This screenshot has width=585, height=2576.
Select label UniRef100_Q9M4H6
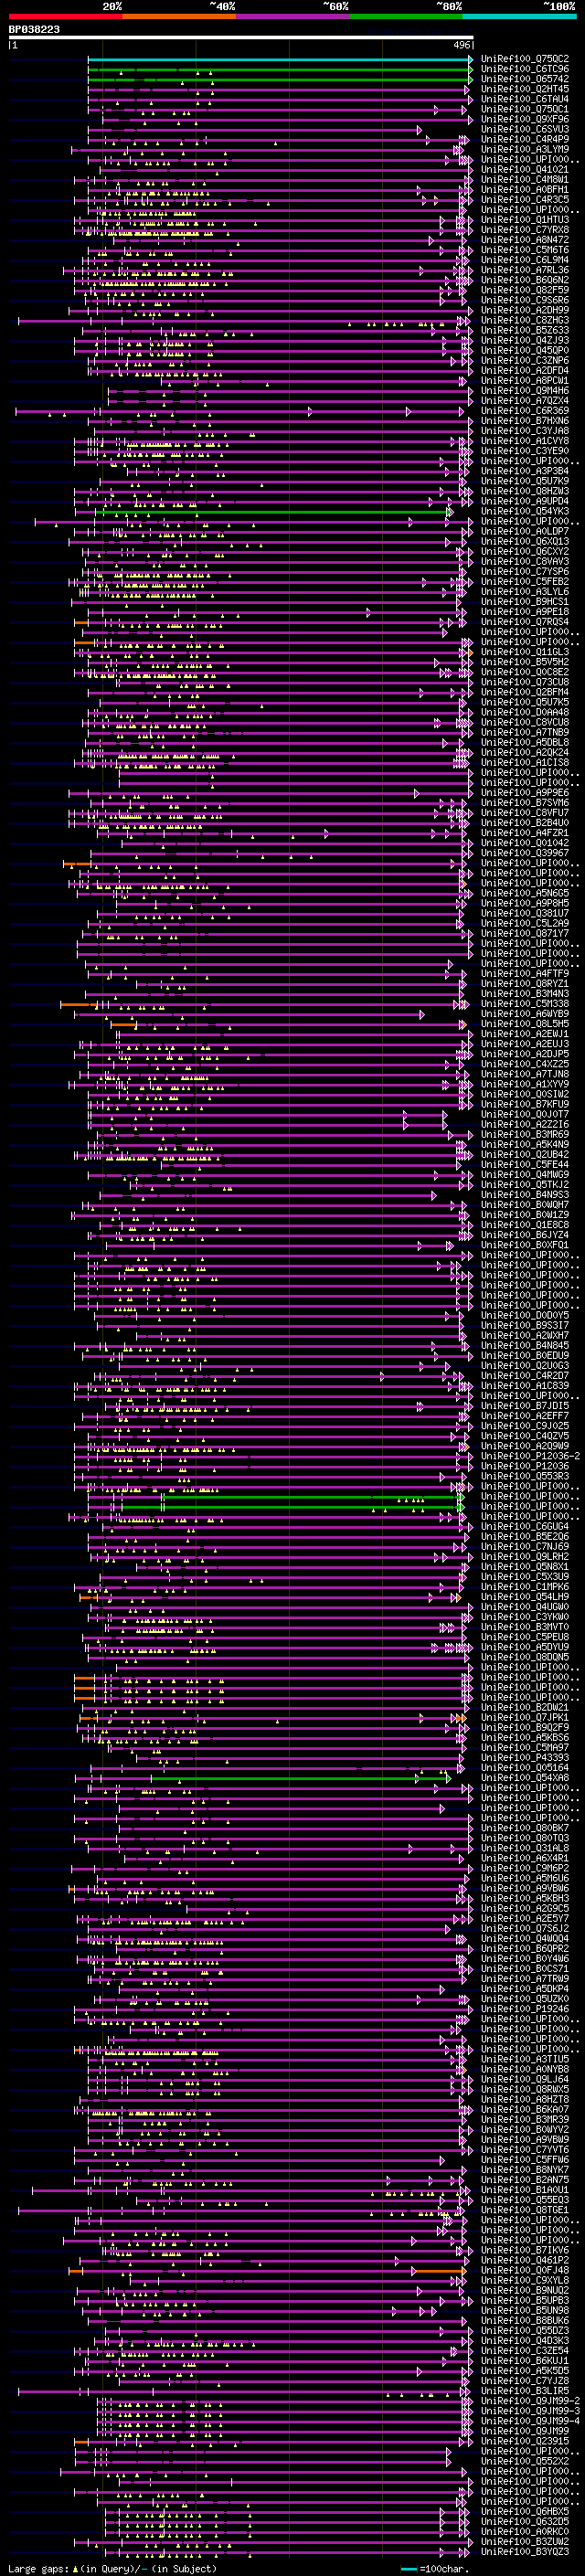pyautogui.click(x=525, y=390)
